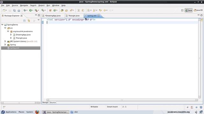Close the spring.xml editor tab
Image resolution: width=204 pixels, height=114 pixels.
point(98,16)
